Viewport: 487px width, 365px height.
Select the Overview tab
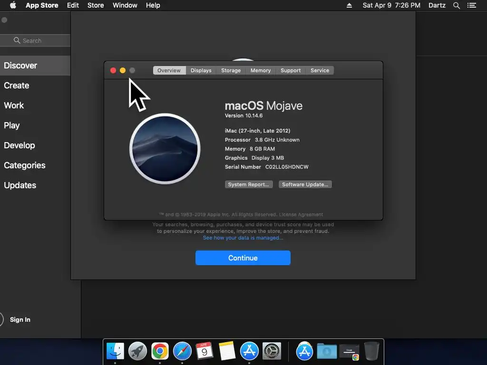click(x=169, y=70)
